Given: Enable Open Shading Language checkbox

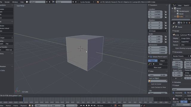Looking at the screenshot, I should [173, 48].
